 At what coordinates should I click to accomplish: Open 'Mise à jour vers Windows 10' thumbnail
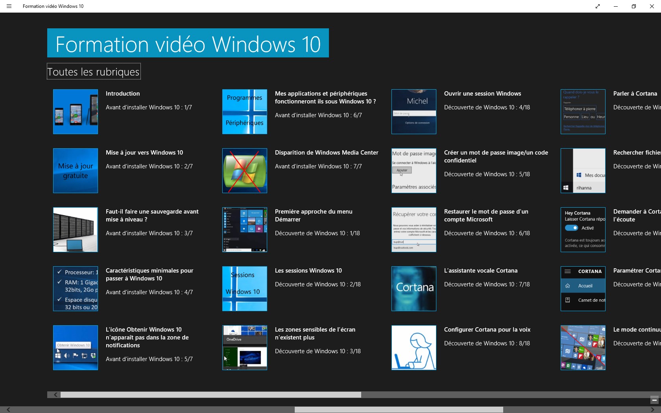[76, 171]
